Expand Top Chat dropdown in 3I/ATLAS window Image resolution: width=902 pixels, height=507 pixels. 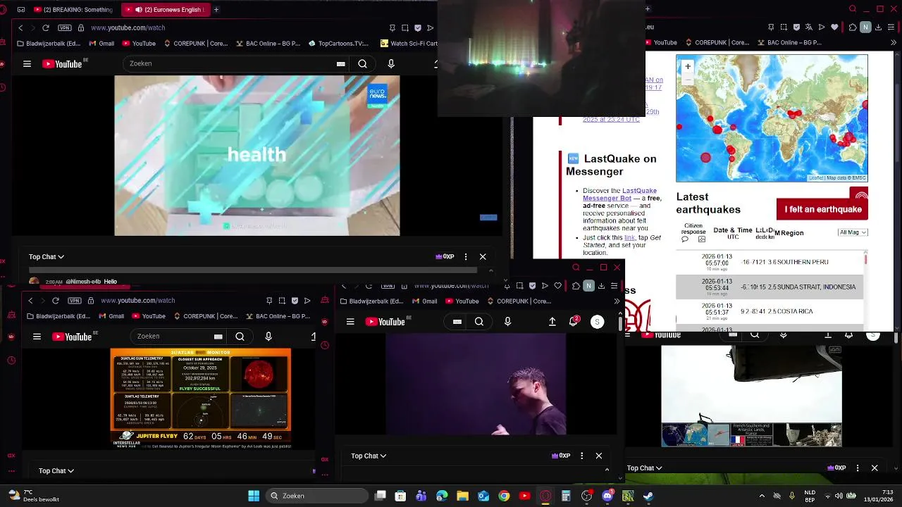point(56,470)
